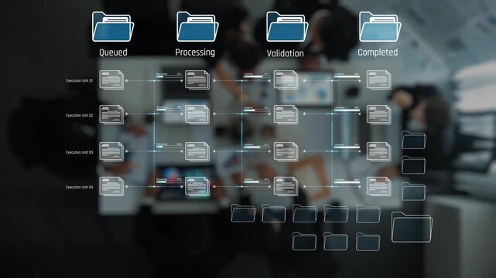The image size is (496, 278).
Task: Select Execution Unit 01 document in Completed column
Action: tap(379, 80)
